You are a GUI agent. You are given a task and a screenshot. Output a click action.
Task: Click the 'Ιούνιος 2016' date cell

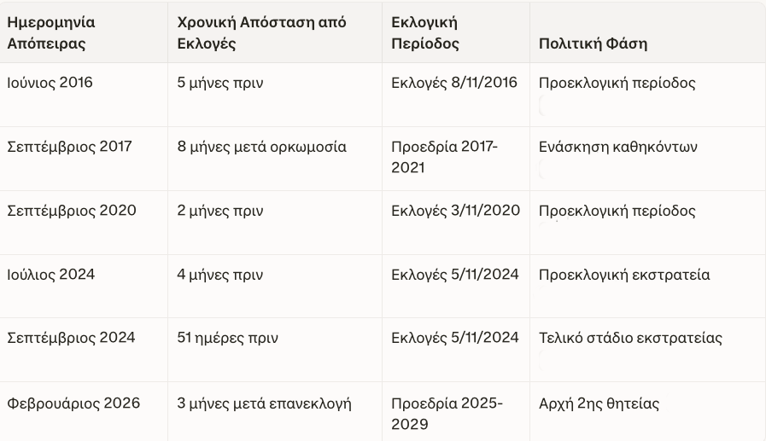[50, 84]
